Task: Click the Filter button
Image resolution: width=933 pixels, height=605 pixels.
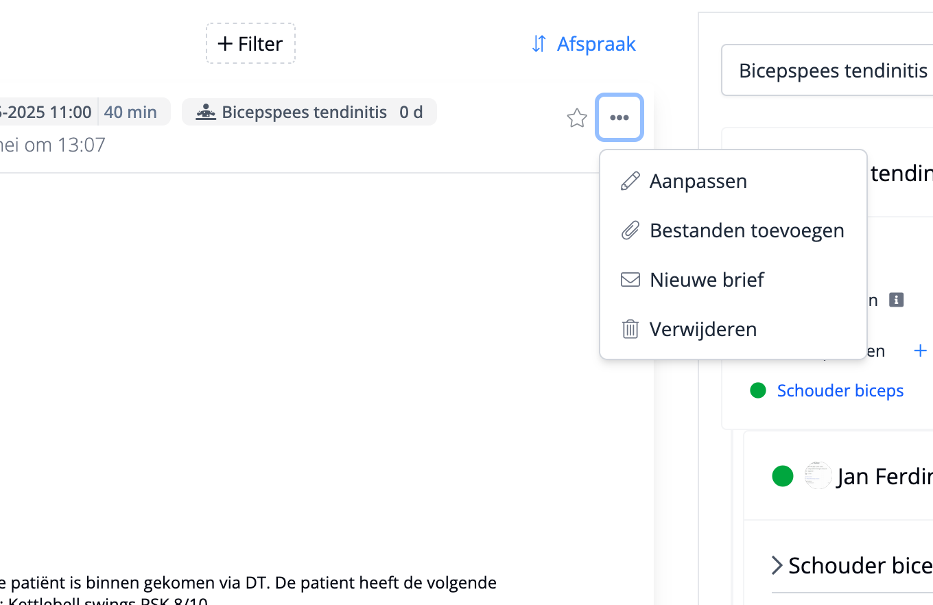Action: click(x=250, y=43)
